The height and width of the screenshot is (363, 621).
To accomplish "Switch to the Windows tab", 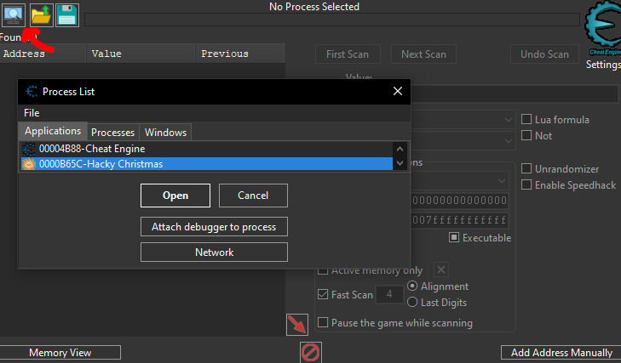I will (165, 133).
